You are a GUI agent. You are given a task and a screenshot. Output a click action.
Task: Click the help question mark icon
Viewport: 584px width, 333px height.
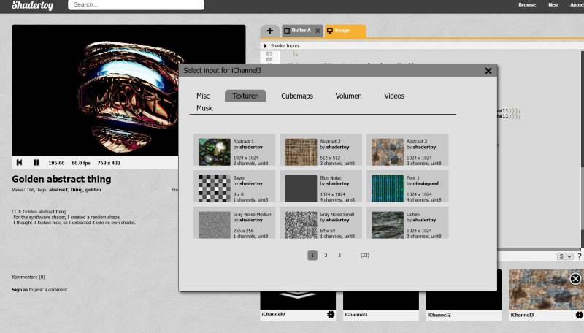pyautogui.click(x=580, y=256)
